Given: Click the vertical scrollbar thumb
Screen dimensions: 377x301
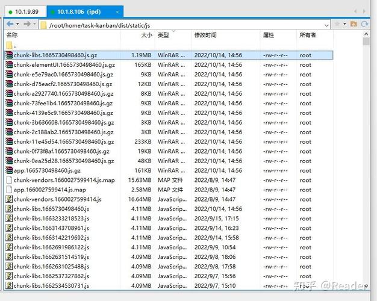Looking at the screenshot, I should pyautogui.click(x=366, y=42).
